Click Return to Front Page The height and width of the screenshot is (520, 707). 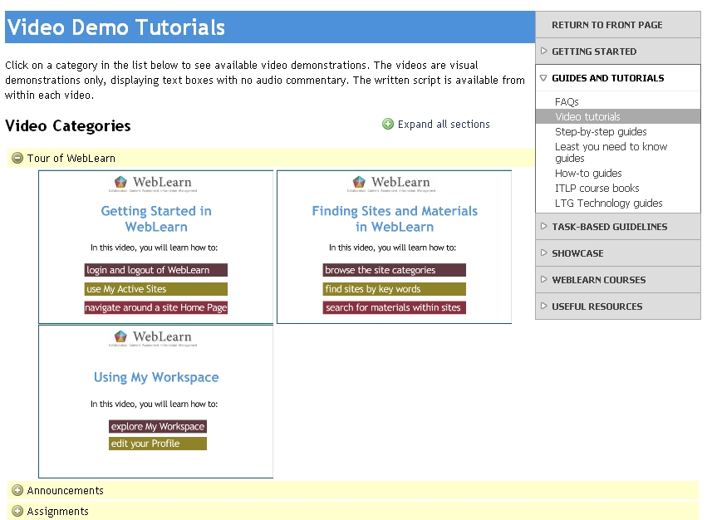click(606, 25)
